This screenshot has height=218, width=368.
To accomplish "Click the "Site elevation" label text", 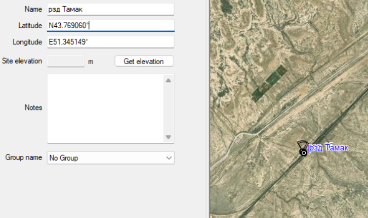I will pos(22,61).
